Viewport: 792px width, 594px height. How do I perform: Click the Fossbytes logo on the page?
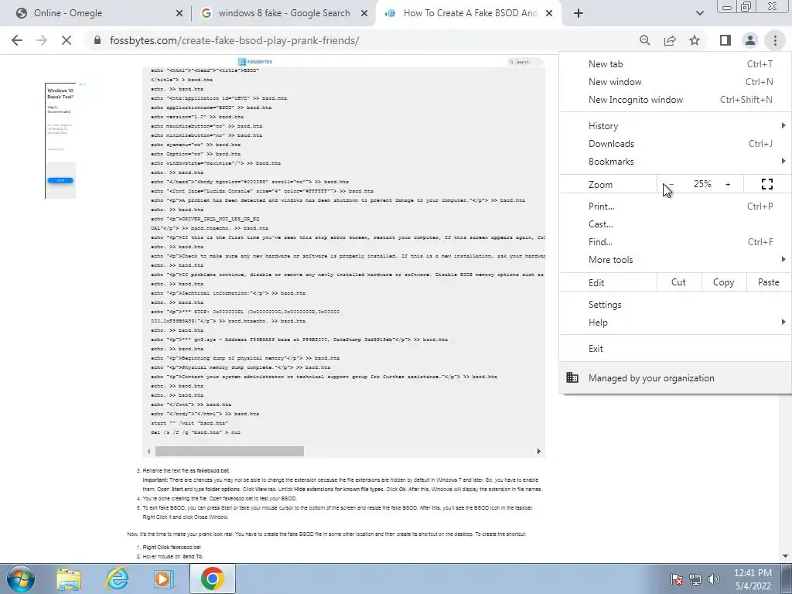[x=255, y=62]
